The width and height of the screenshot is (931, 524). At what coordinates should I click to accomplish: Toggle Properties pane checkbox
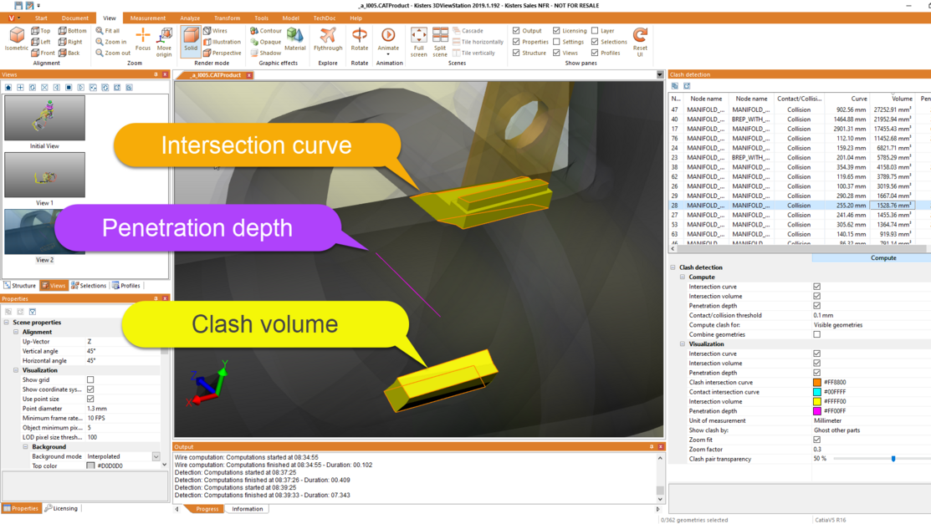point(516,42)
